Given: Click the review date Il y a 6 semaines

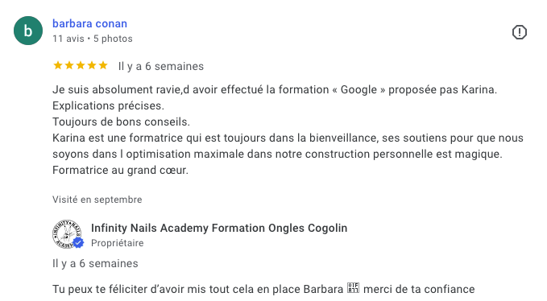Looking at the screenshot, I should [x=161, y=66].
